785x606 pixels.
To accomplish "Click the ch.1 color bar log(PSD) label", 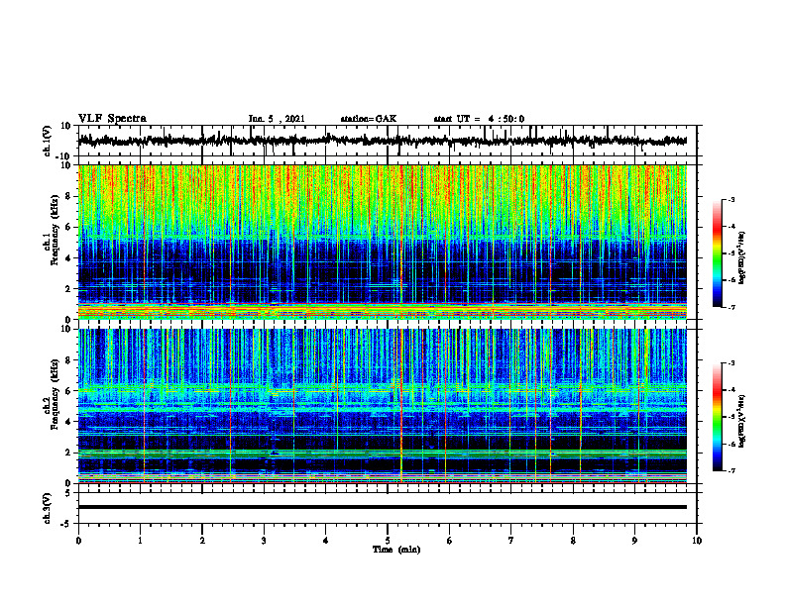I will [742, 257].
